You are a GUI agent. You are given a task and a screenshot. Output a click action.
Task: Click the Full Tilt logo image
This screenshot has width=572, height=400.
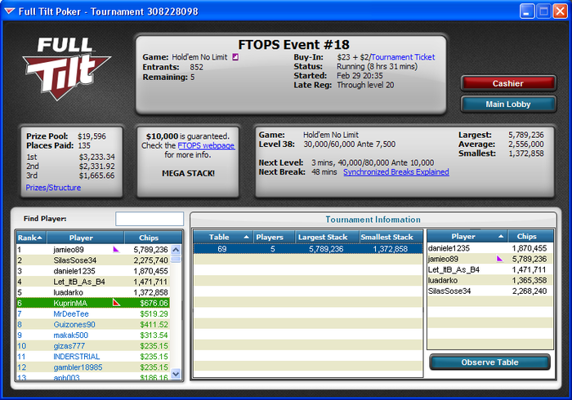click(x=66, y=69)
